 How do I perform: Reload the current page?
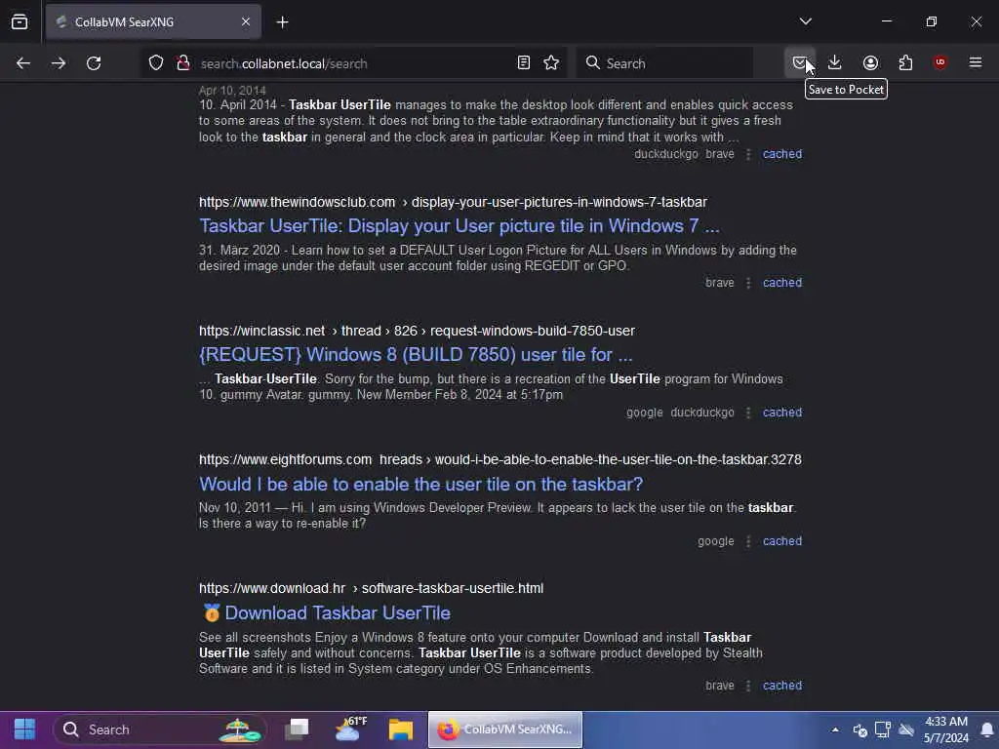[x=94, y=63]
